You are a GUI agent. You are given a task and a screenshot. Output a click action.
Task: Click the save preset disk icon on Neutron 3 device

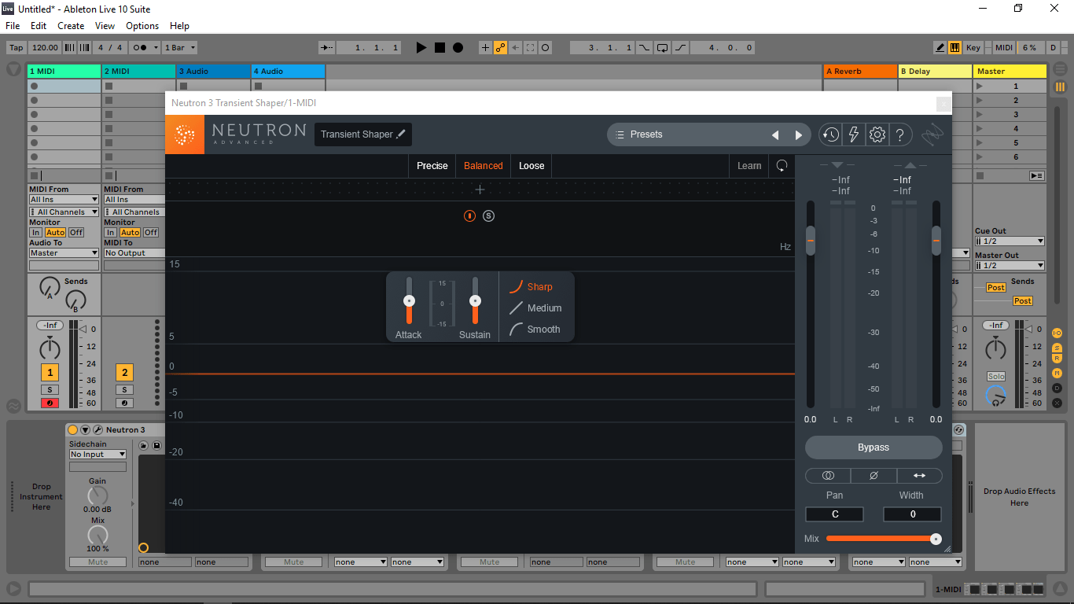pos(156,446)
